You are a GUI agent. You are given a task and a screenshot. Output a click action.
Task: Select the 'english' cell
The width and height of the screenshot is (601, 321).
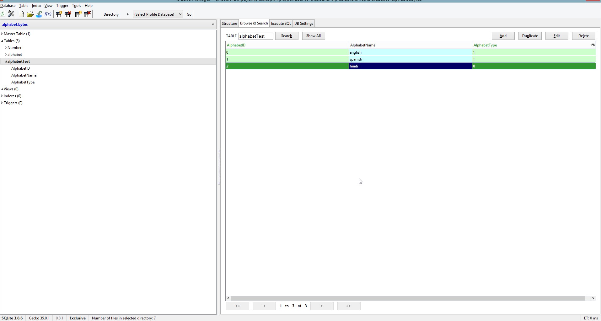coord(410,52)
